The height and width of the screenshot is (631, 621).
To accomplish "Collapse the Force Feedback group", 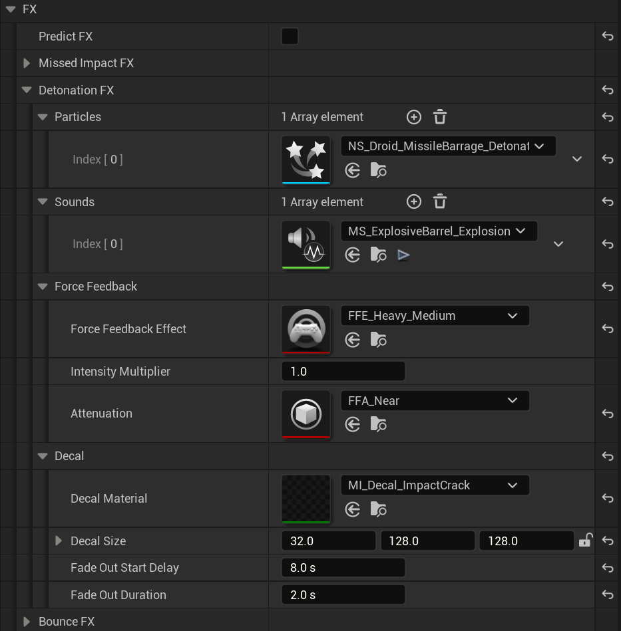I will (x=43, y=287).
